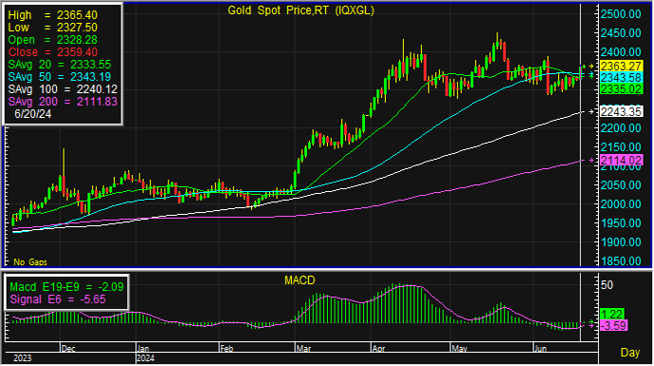Click the Gold Spot Price,RT (IQXGL) chart title
This screenshot has height=366, width=654.
(300, 10)
